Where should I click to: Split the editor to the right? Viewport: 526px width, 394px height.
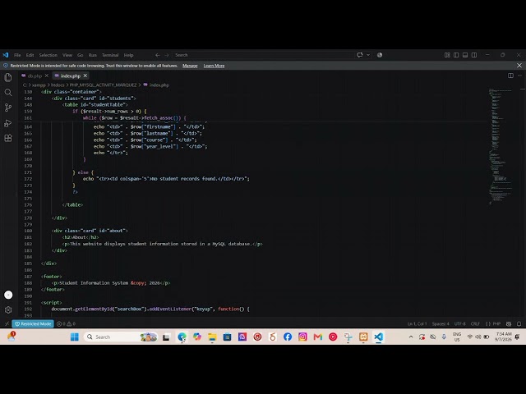[x=510, y=76]
